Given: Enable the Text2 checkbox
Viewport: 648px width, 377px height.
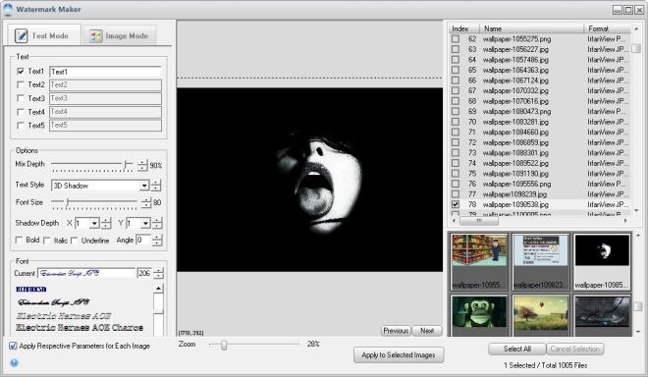Looking at the screenshot, I should point(21,84).
